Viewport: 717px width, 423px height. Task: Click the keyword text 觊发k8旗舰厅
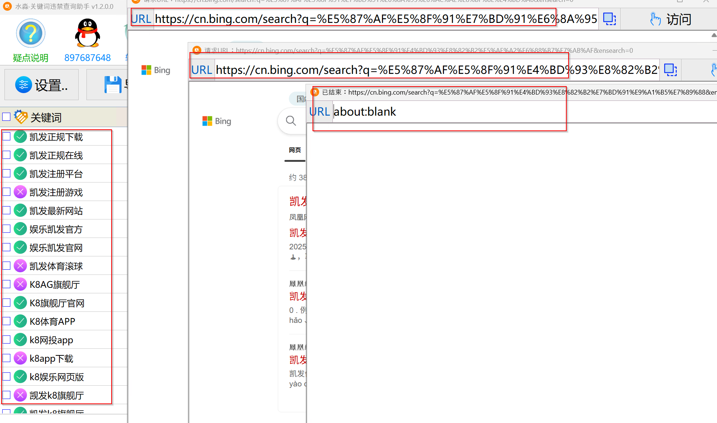[x=57, y=396]
